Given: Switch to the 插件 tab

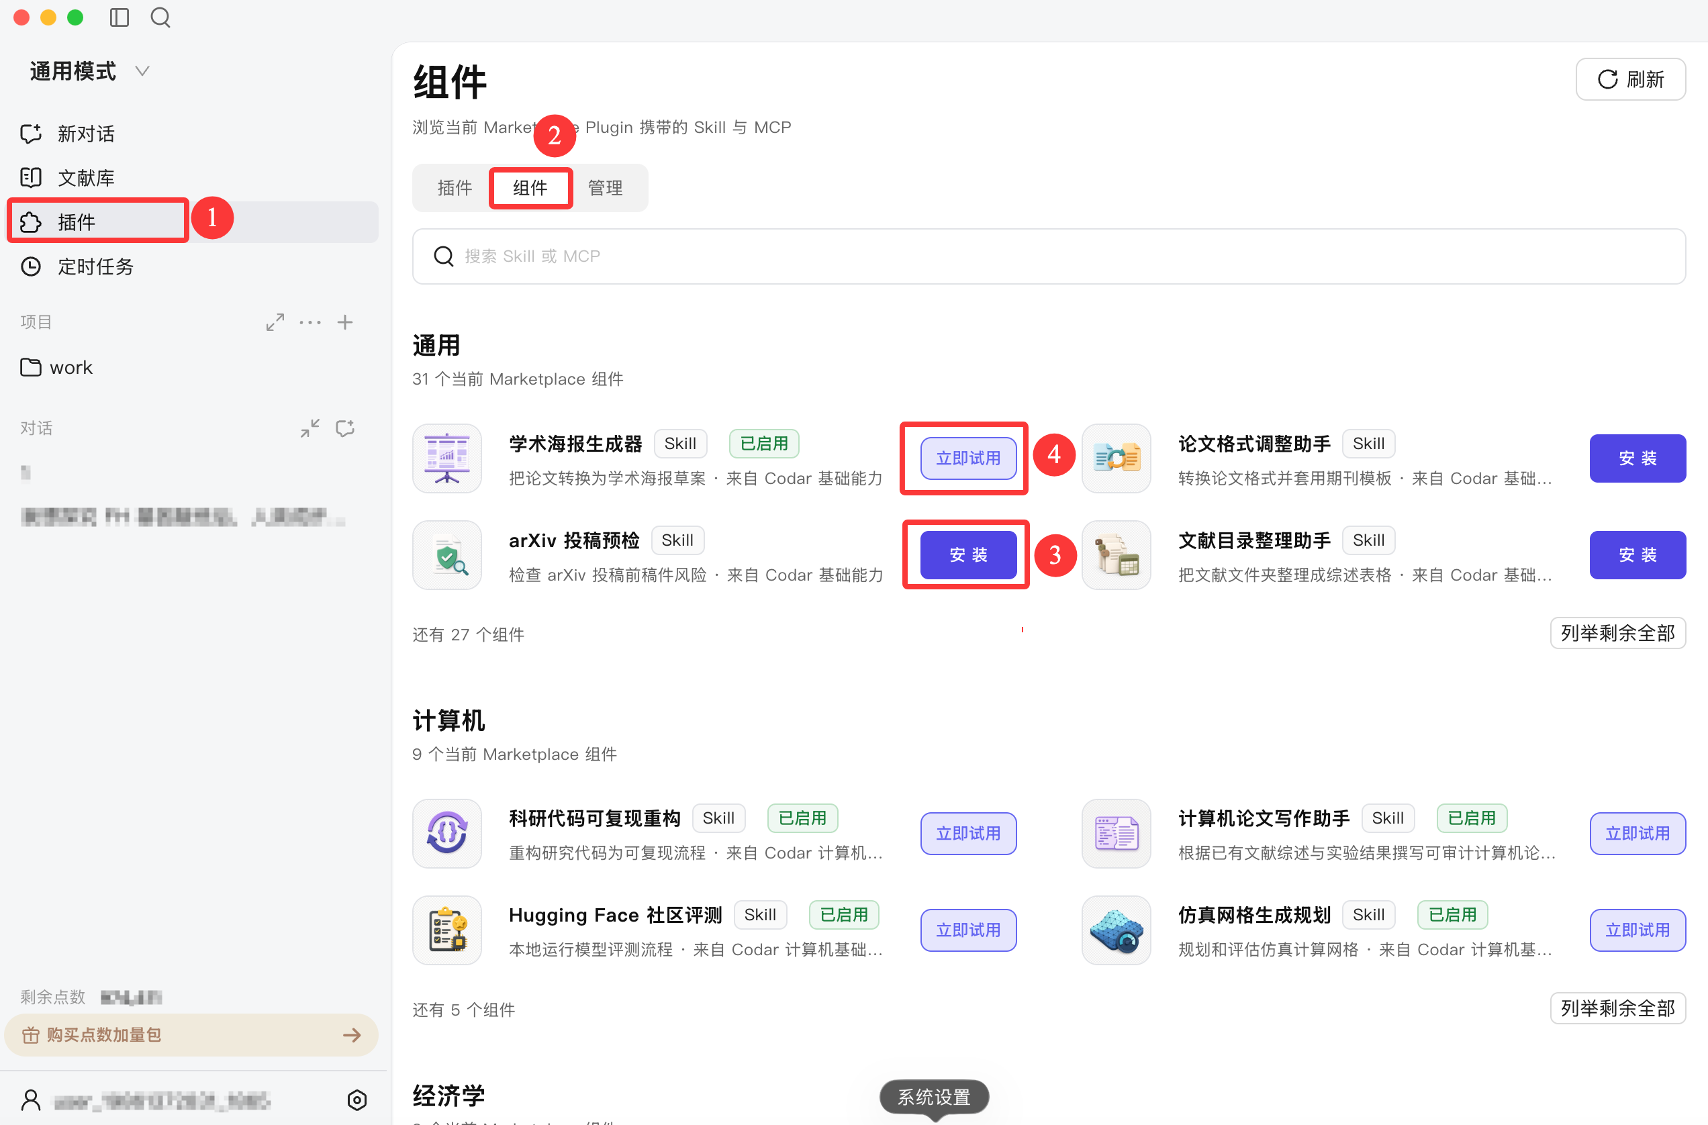Looking at the screenshot, I should [x=455, y=188].
